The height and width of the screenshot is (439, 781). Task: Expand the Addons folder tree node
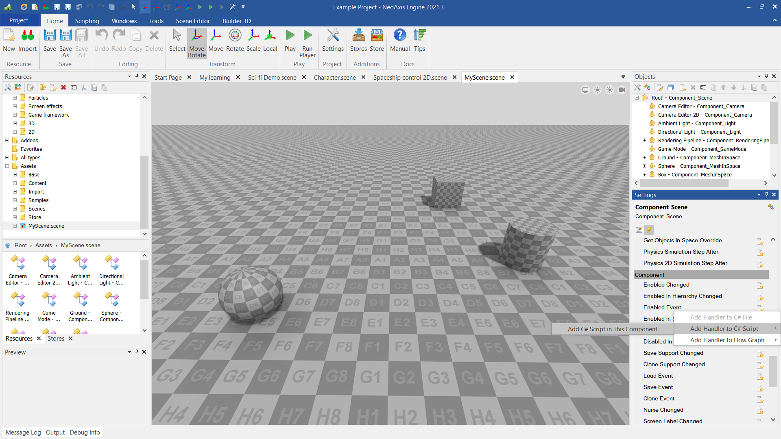[x=7, y=141]
